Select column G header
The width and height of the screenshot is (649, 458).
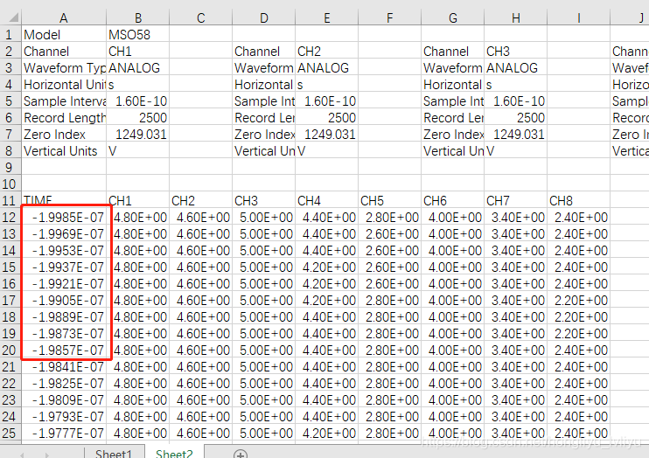[x=452, y=17]
